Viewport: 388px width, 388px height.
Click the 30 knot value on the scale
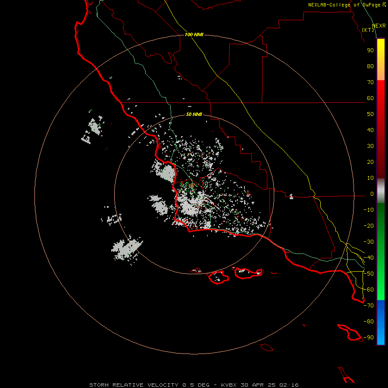click(x=370, y=146)
